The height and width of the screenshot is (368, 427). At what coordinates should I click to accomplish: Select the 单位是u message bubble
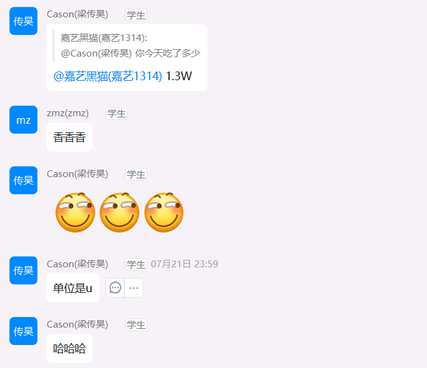point(73,288)
